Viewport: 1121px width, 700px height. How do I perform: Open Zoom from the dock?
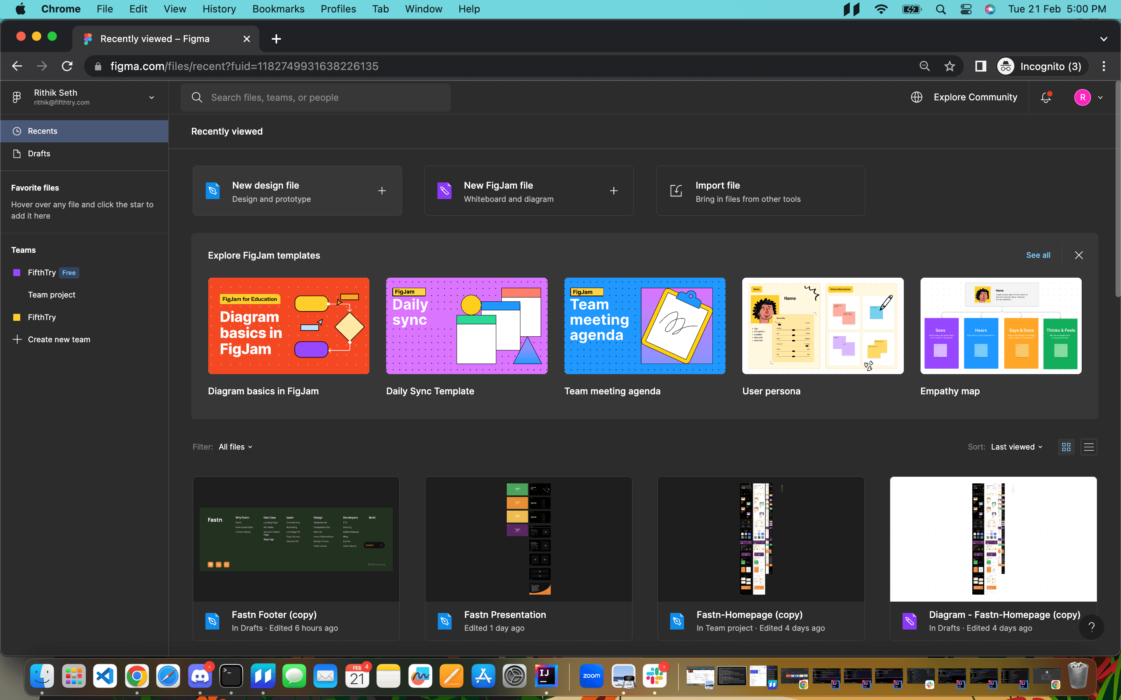pyautogui.click(x=592, y=676)
